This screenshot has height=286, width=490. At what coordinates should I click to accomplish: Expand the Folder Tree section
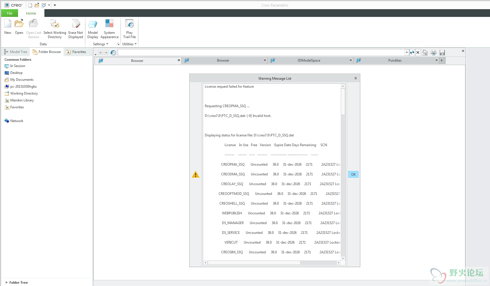click(x=7, y=282)
